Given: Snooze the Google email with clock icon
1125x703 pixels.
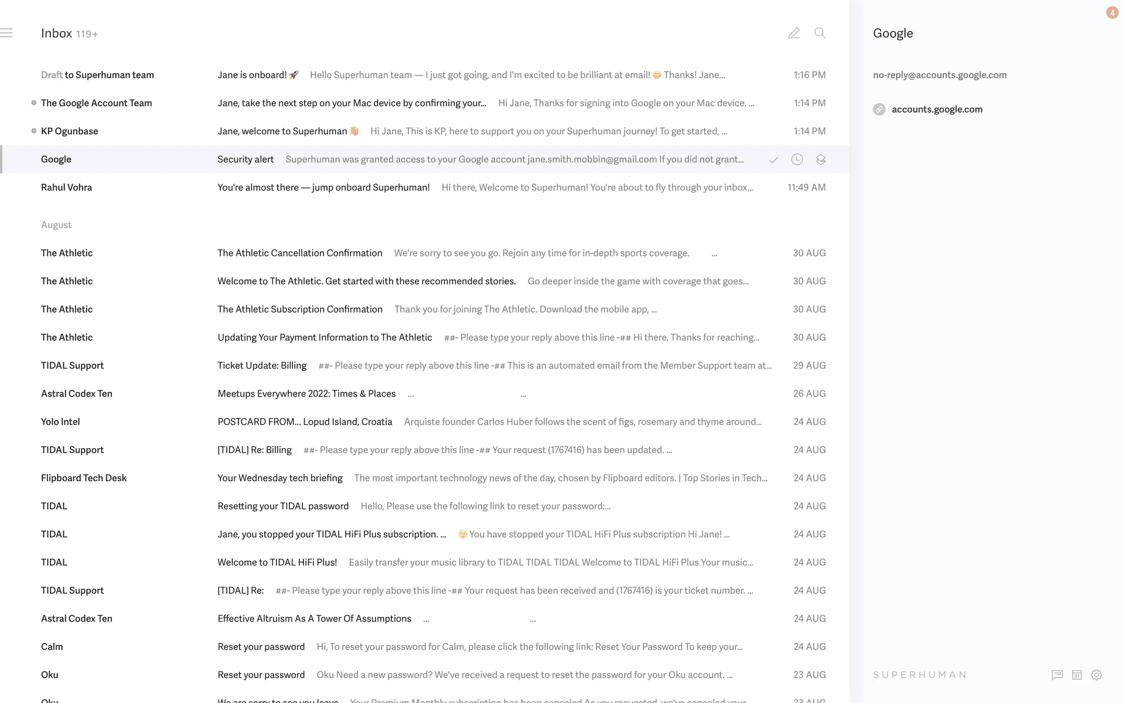Looking at the screenshot, I should (x=797, y=159).
